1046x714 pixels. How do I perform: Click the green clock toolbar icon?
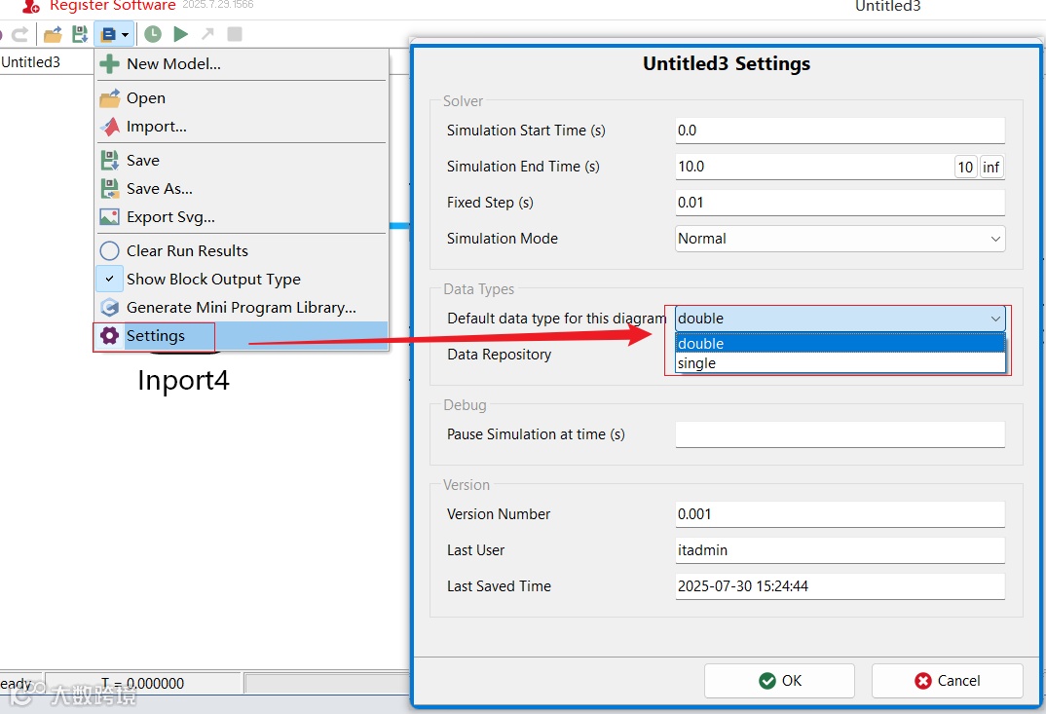[x=153, y=34]
